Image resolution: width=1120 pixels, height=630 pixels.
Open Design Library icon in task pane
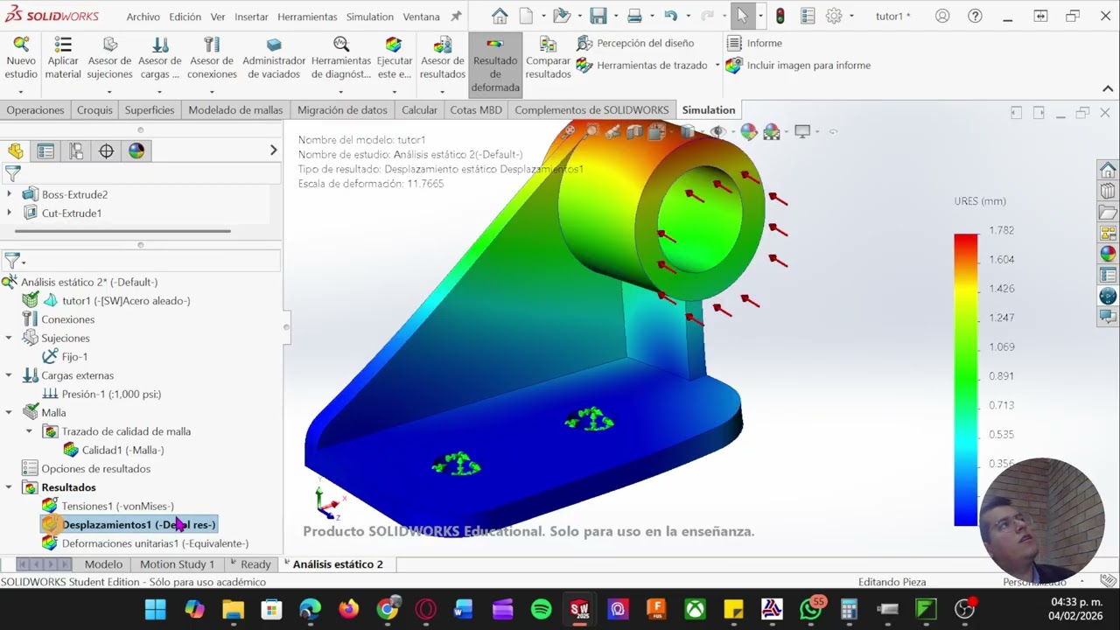(x=1108, y=192)
